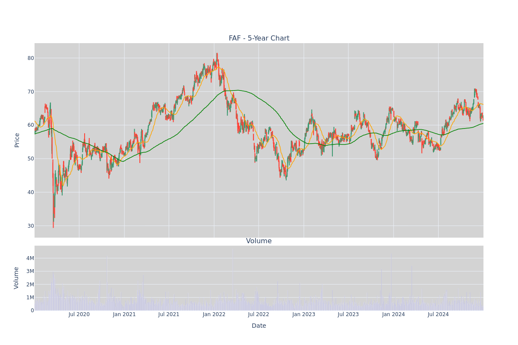Click the price tick label "30"
518x345 pixels.
[31, 226]
